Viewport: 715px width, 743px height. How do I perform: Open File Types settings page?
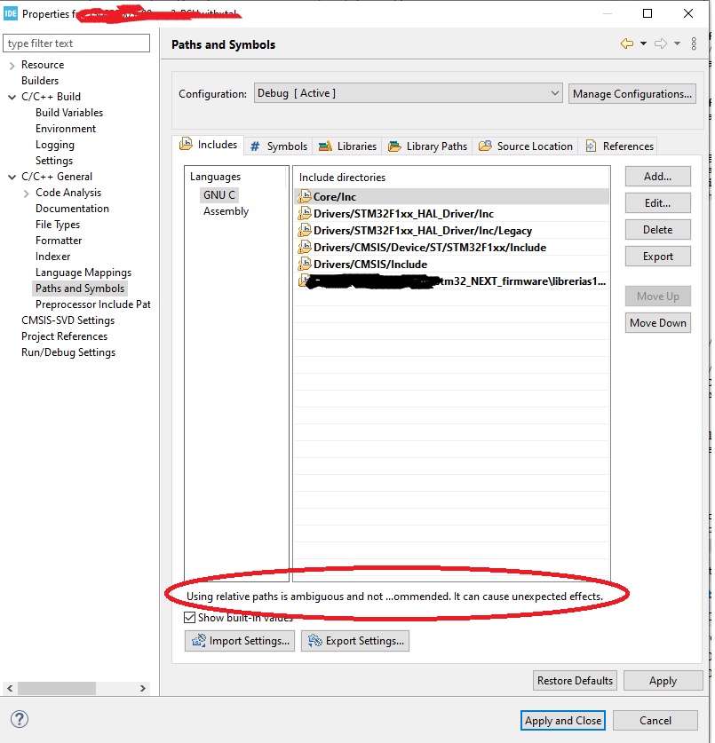click(58, 225)
